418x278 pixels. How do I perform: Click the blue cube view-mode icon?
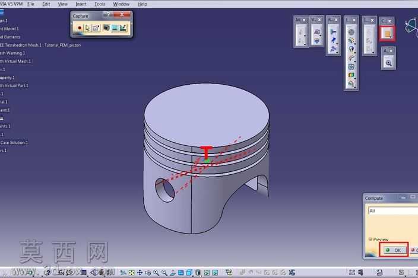click(x=189, y=273)
